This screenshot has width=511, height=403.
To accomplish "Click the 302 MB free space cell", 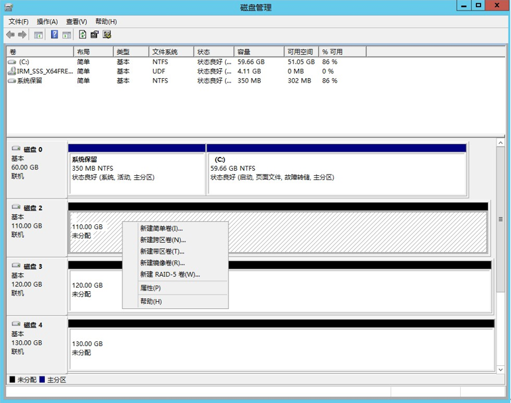I will coord(299,81).
